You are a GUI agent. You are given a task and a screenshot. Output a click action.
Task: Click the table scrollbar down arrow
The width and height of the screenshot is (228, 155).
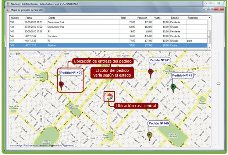pyautogui.click(x=209, y=47)
